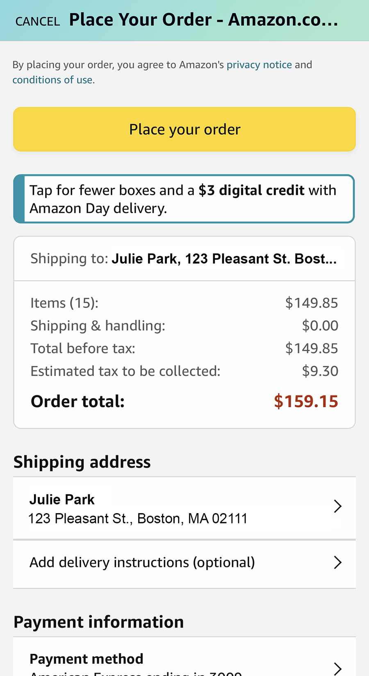Viewport: 369px width, 676px height.
Task: Click the Payment information section heading
Action: click(x=98, y=622)
